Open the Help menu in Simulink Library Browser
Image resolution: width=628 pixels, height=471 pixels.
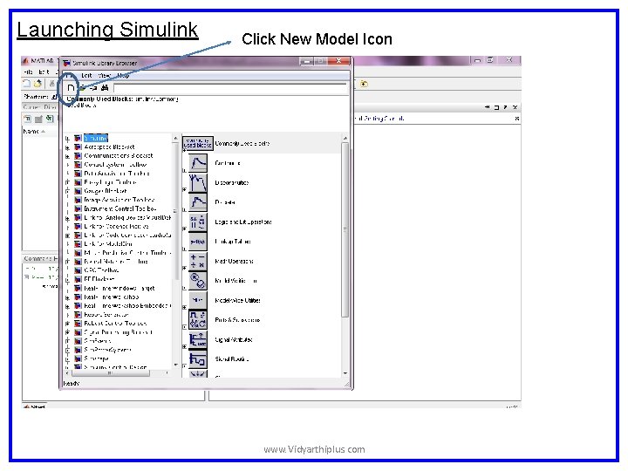pos(123,75)
